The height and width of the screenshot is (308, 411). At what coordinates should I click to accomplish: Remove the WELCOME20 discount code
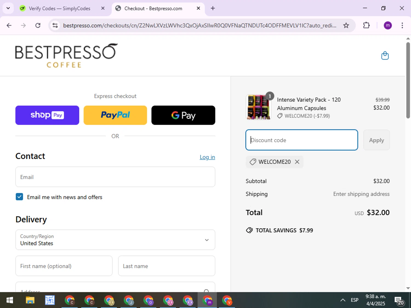click(x=297, y=162)
